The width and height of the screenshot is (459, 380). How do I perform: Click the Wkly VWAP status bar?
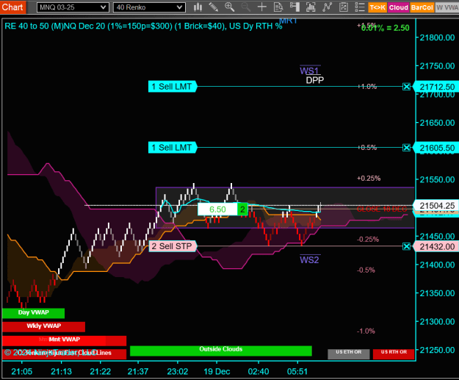pyautogui.click(x=43, y=326)
